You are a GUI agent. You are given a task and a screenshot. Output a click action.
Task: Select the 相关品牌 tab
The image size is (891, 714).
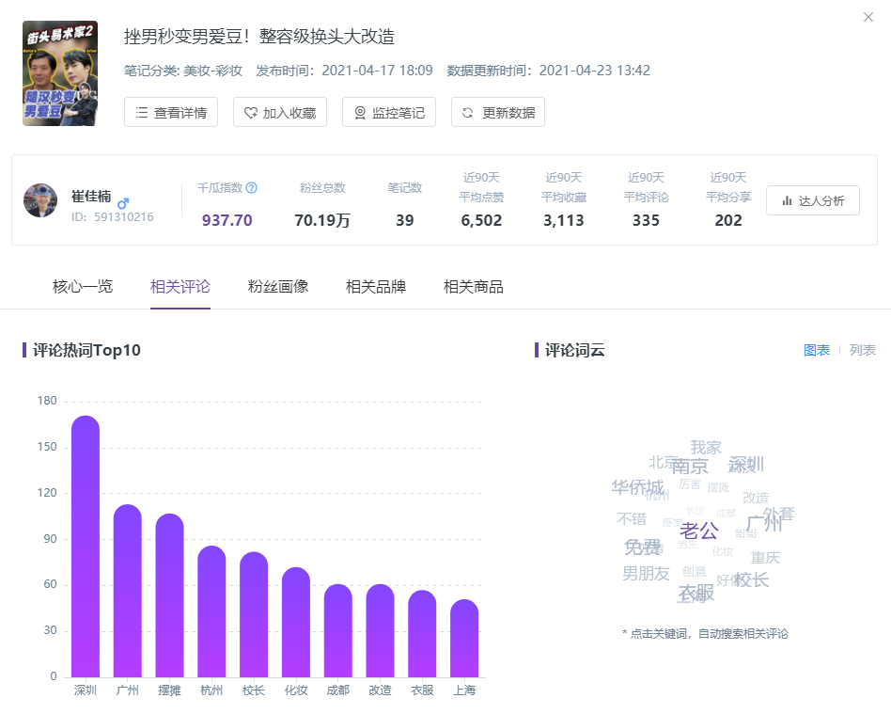(x=376, y=287)
